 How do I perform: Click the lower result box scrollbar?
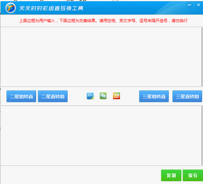pos(202,136)
